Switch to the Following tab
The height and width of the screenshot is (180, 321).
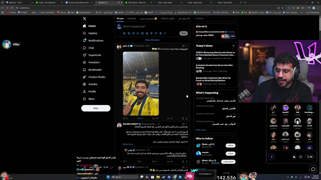coord(132,18)
